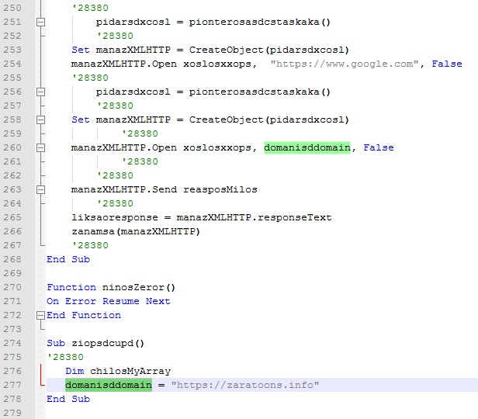Click the On Error Resume Next statement
This screenshot has width=478, height=419.
coord(108,302)
